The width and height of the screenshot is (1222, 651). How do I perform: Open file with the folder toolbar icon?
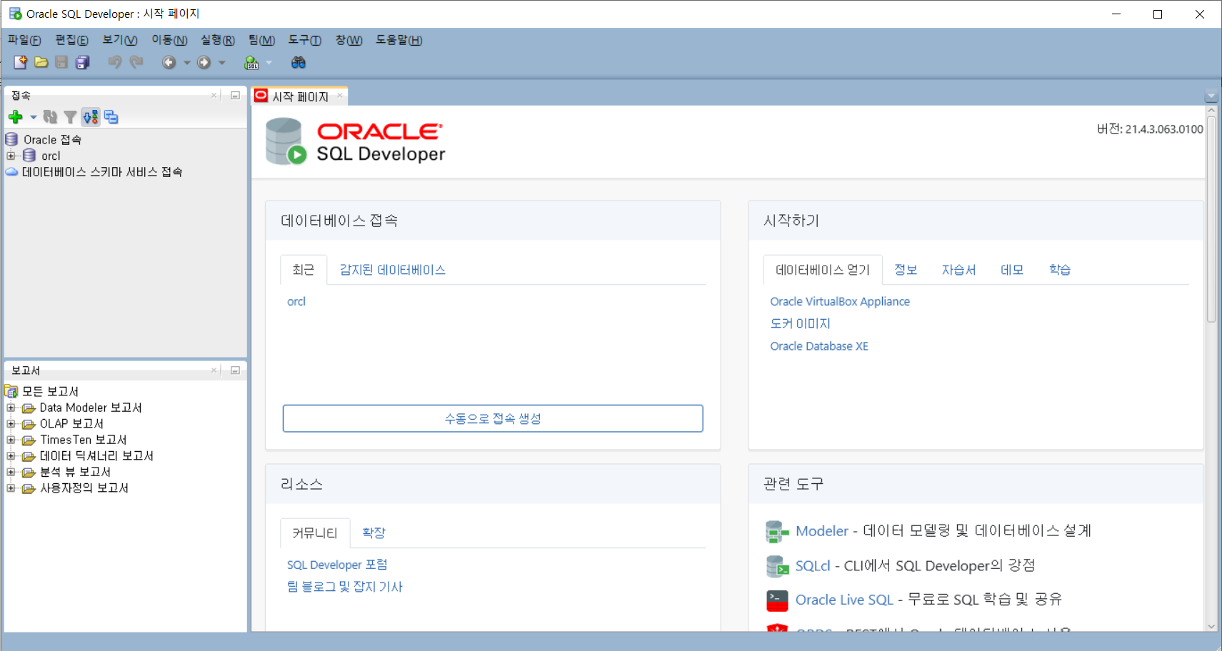(41, 62)
